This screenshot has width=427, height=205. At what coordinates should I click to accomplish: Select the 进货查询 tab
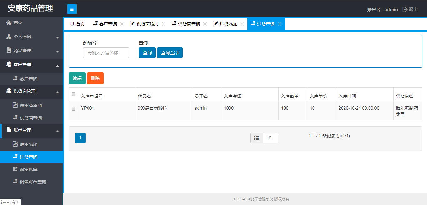pos(265,24)
